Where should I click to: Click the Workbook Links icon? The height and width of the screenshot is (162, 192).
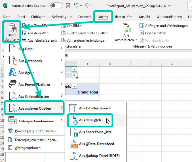click(142, 40)
